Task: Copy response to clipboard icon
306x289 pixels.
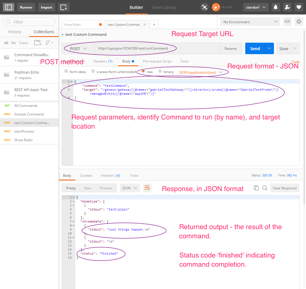Action: [256, 188]
